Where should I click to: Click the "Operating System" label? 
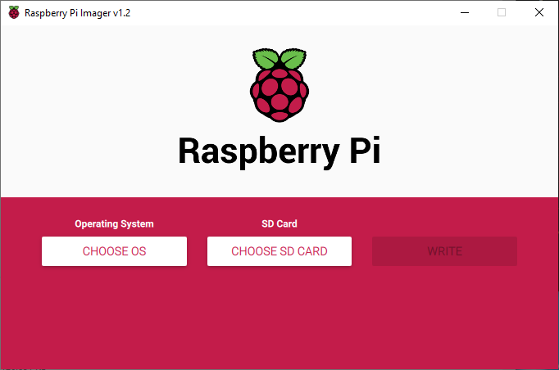point(114,224)
